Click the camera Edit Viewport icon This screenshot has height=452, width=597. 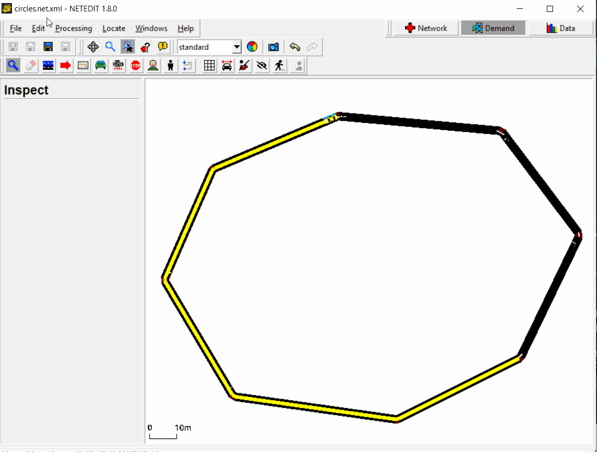pos(273,47)
